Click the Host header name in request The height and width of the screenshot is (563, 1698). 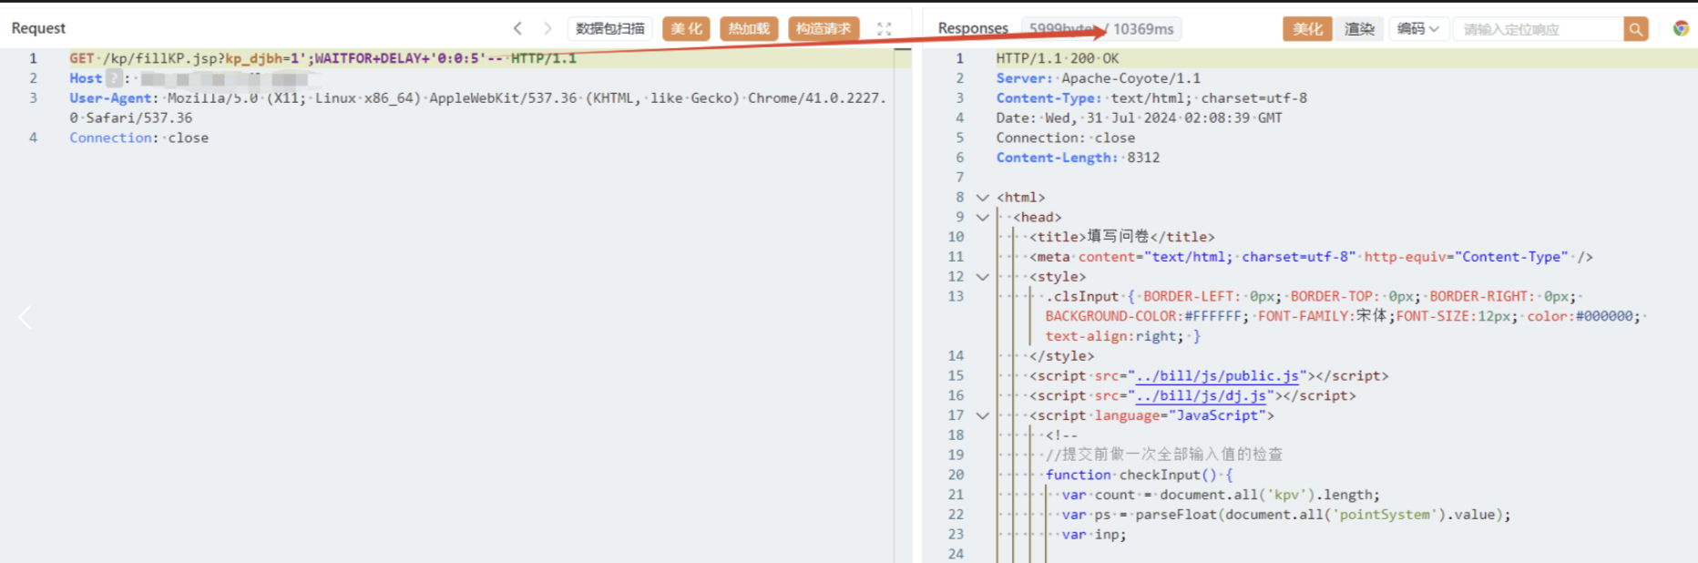(86, 78)
